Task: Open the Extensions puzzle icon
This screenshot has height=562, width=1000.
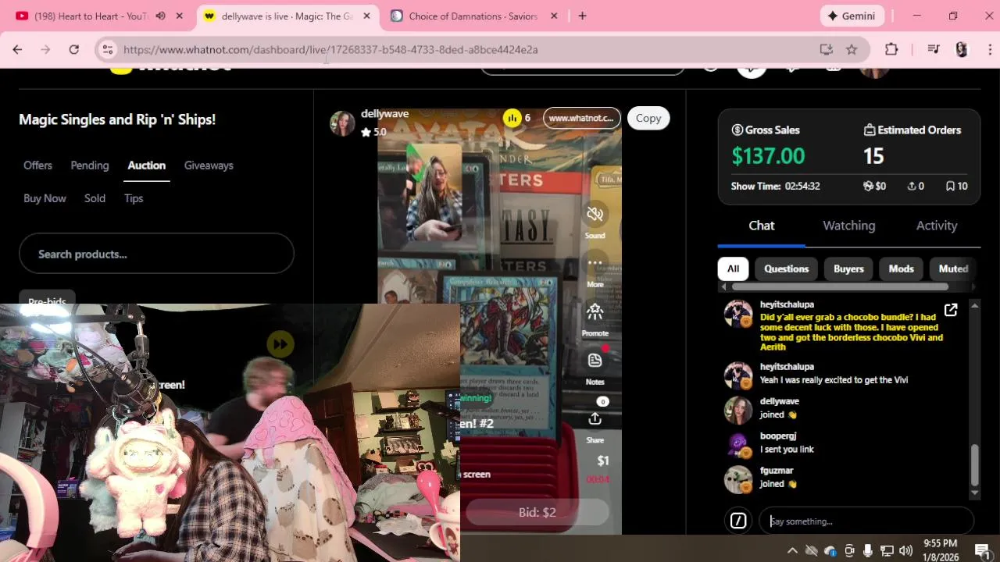Action: click(x=891, y=49)
